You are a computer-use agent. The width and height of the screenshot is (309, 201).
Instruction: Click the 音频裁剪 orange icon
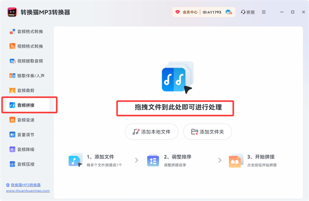click(12, 90)
